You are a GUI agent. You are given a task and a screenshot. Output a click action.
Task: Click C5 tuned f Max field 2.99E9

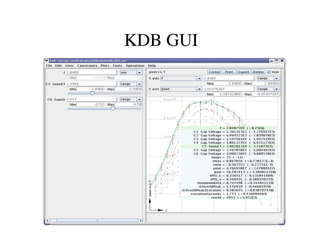pos(128,89)
